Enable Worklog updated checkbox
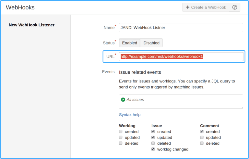This screenshot has width=249, height=159. coord(121,138)
